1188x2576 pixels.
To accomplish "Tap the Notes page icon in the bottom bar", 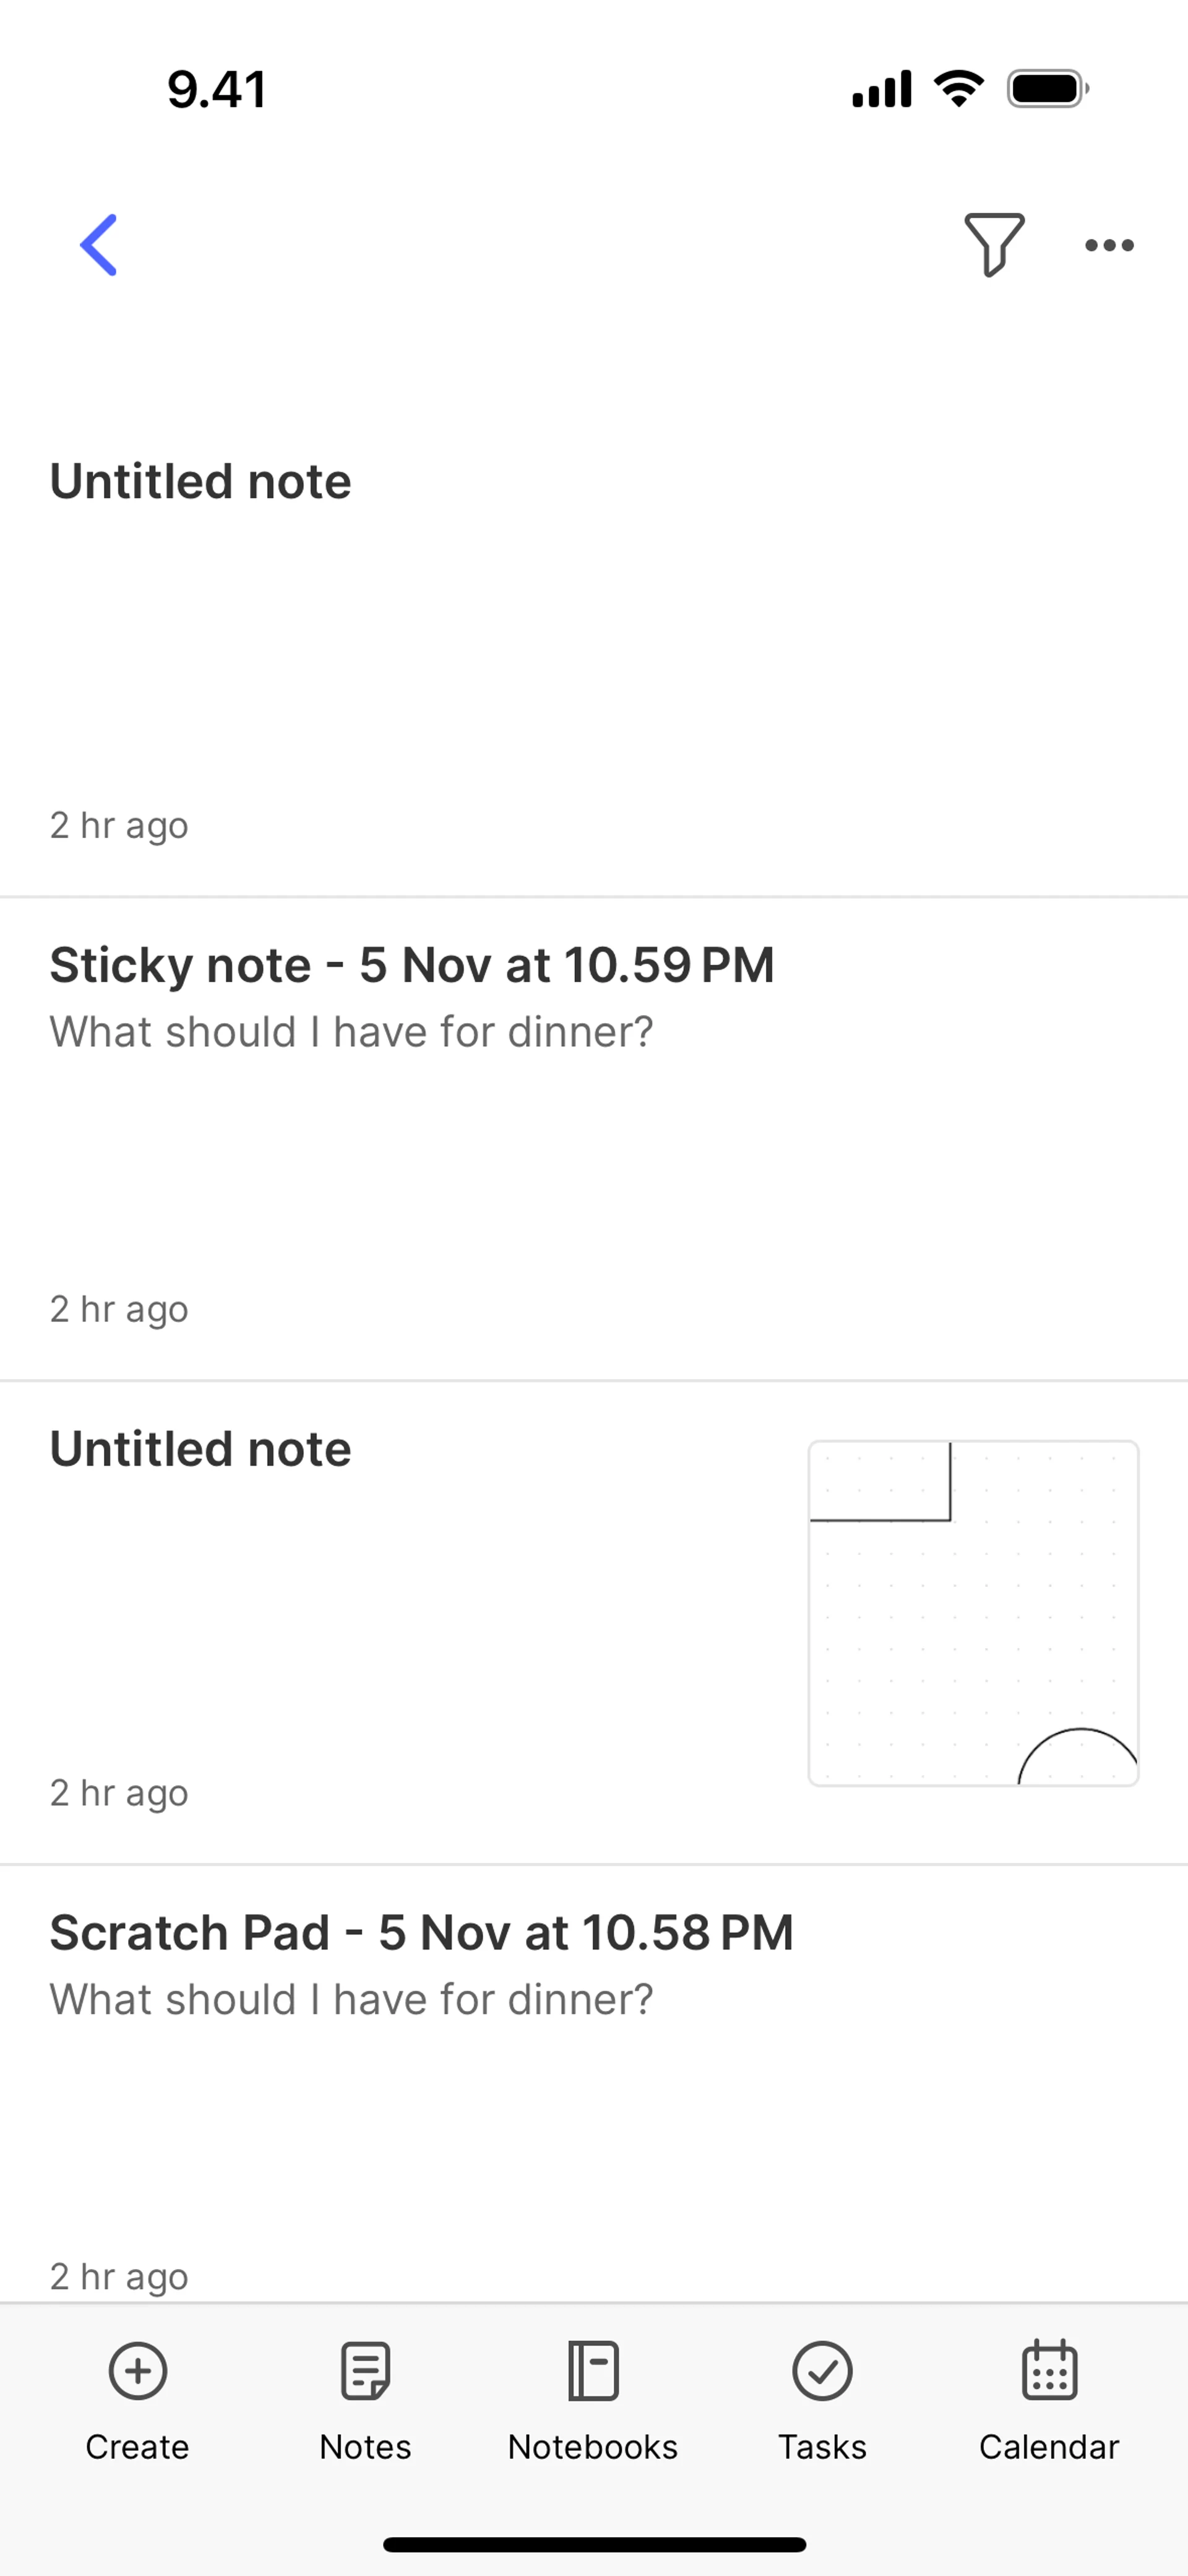I will [x=365, y=2370].
